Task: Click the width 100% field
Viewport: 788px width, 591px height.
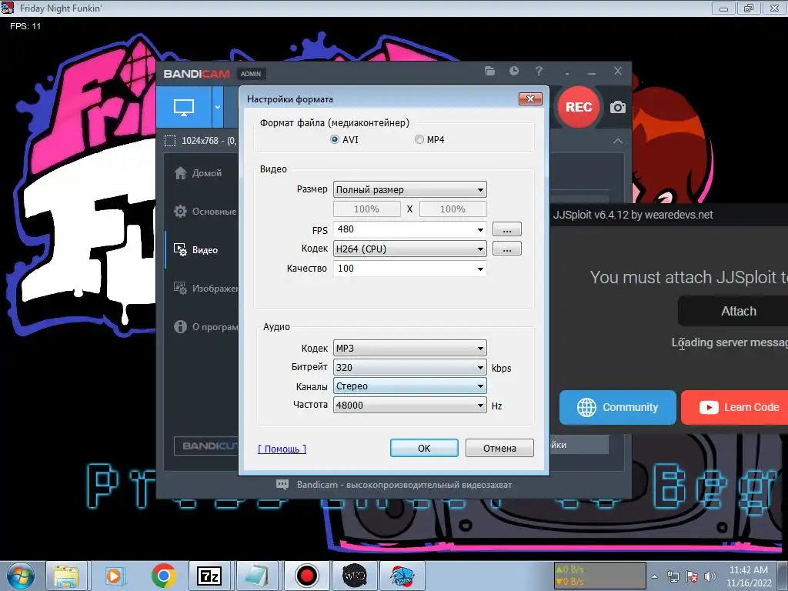Action: coord(367,209)
